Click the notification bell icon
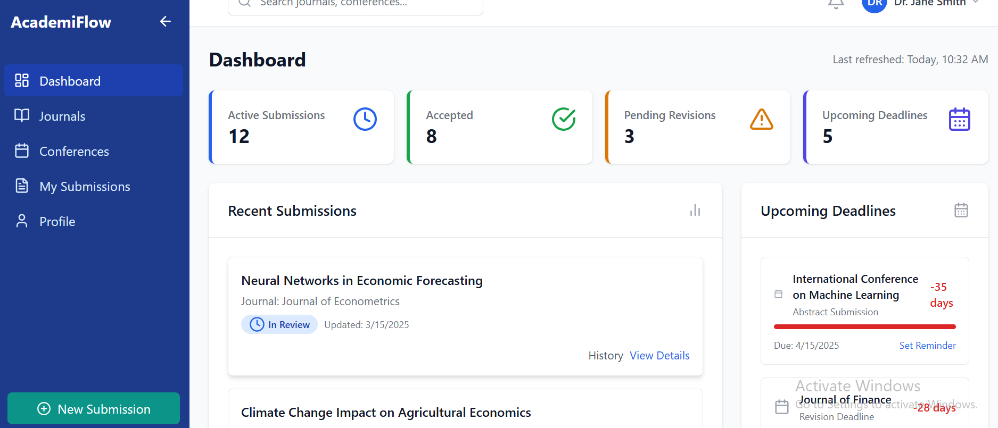The width and height of the screenshot is (998, 428). [836, 3]
